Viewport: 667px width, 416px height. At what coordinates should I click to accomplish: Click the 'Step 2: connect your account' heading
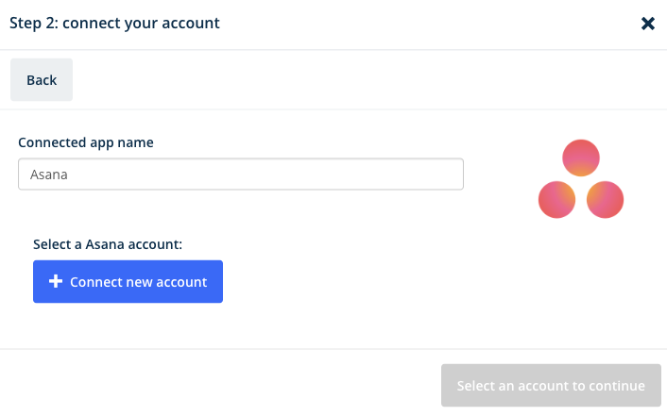(x=114, y=23)
